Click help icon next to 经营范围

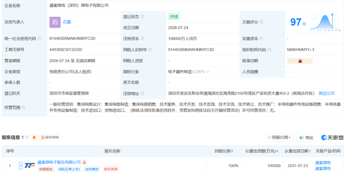coord(24,107)
